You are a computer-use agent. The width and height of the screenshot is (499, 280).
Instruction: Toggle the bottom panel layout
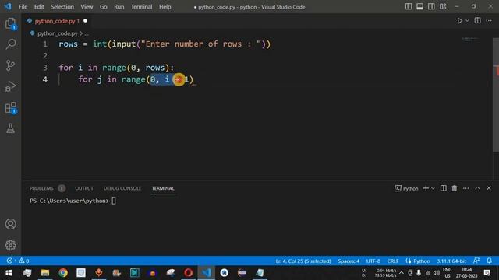[x=419, y=7]
